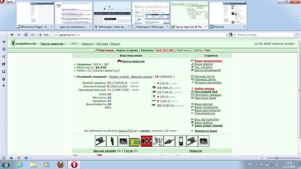301x169 pixels.
Task: Open the Друзья онлайн link
Action: [x=105, y=151]
